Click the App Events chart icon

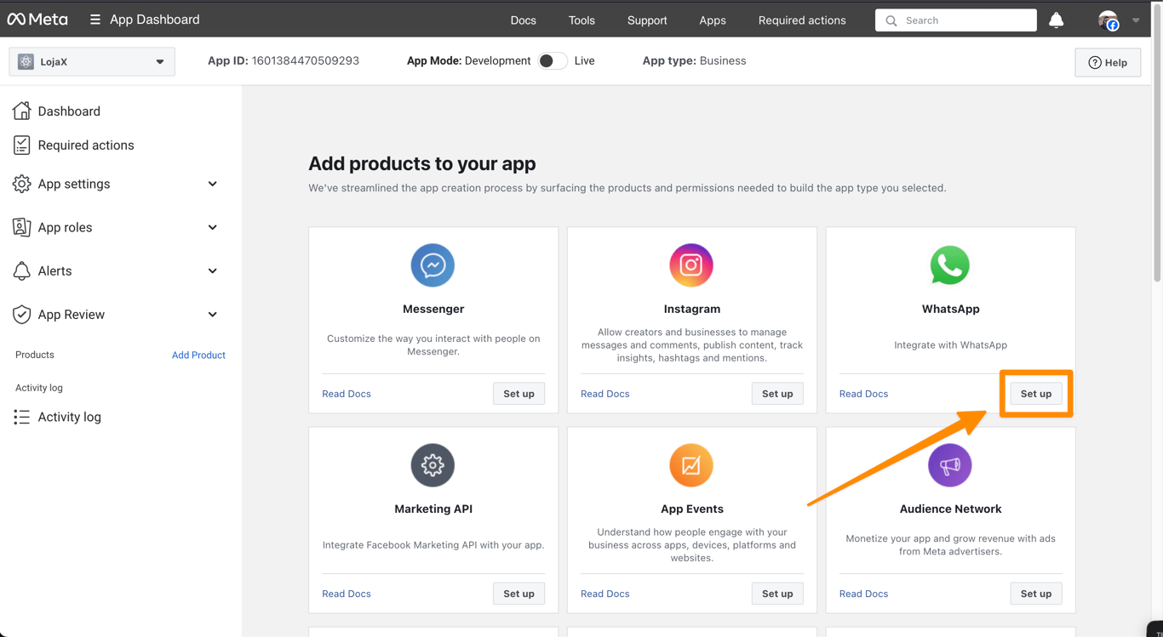(691, 465)
